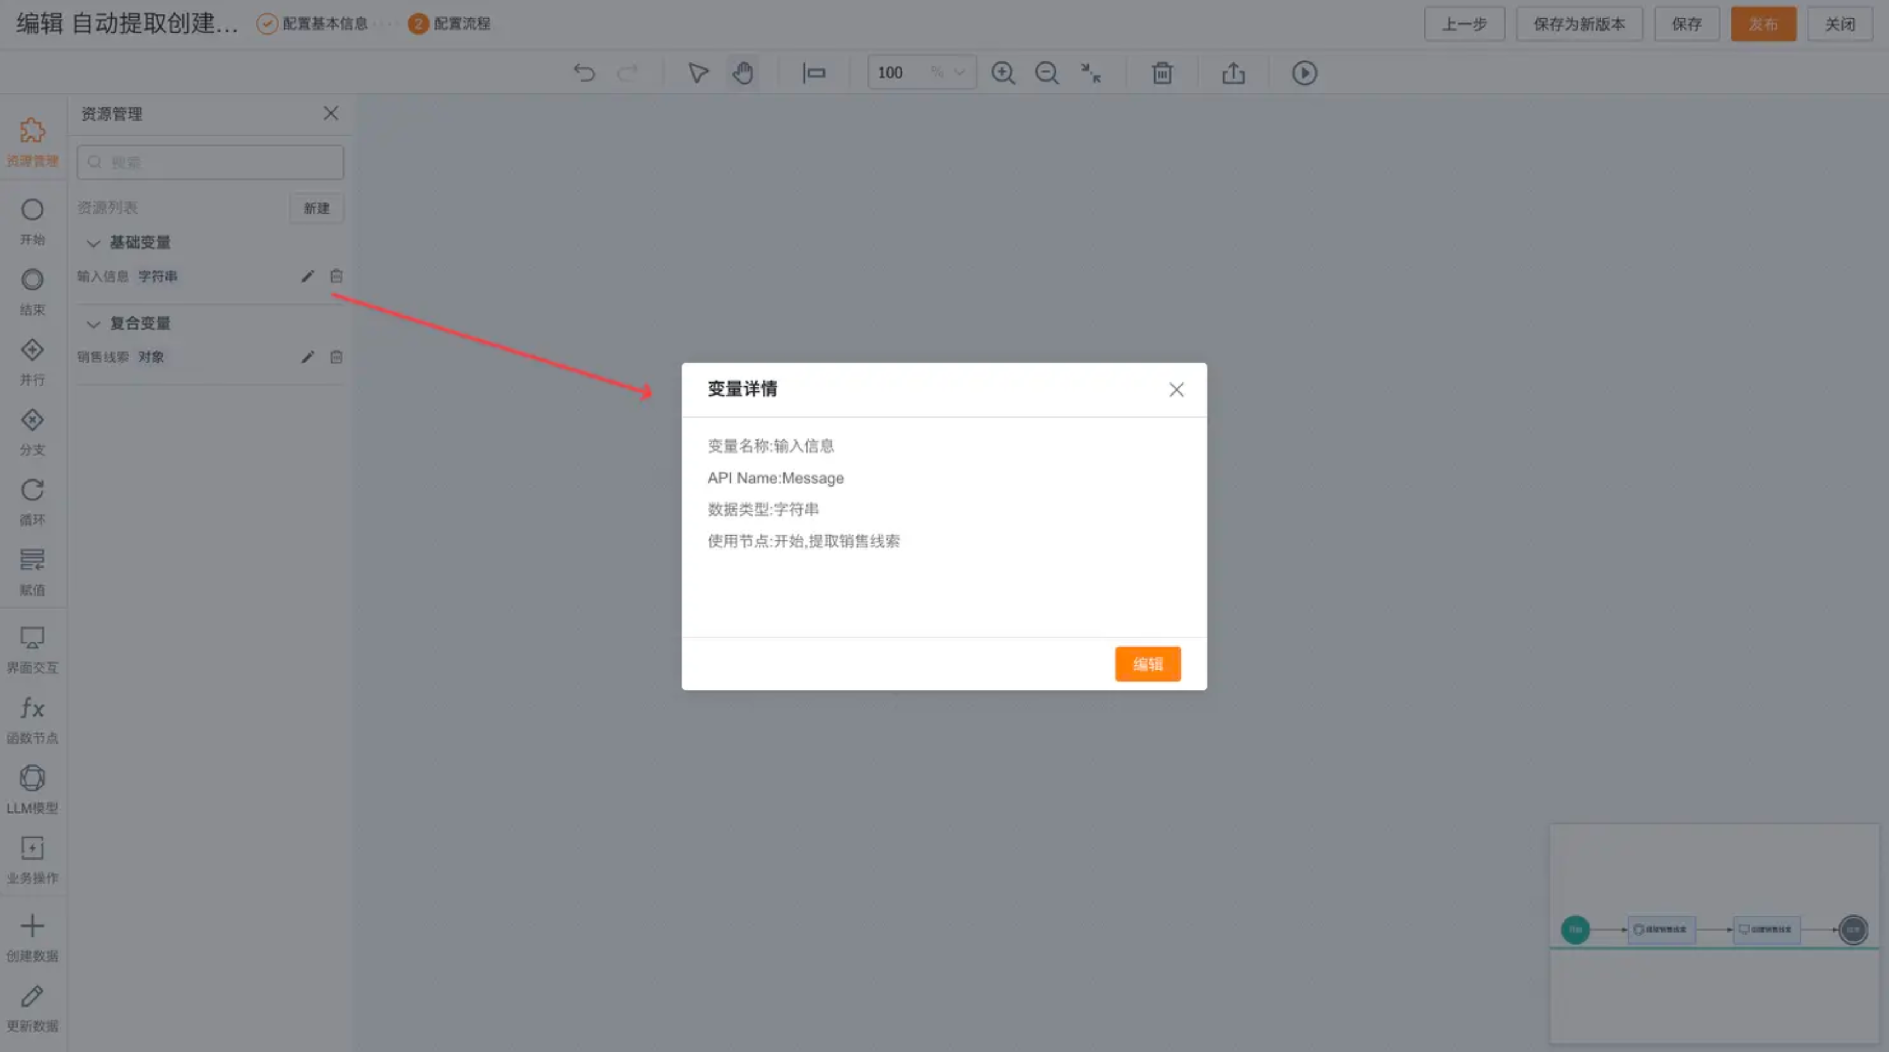Click the trash delete icon in toolbar
The width and height of the screenshot is (1889, 1052).
tap(1161, 73)
